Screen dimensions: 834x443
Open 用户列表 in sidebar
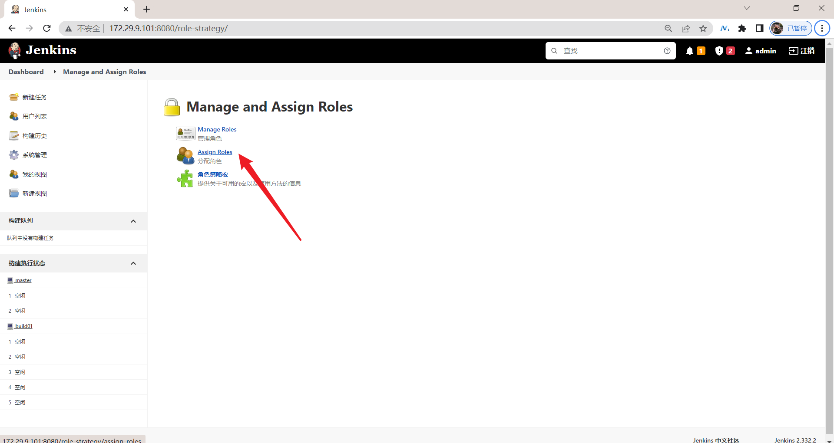[35, 116]
